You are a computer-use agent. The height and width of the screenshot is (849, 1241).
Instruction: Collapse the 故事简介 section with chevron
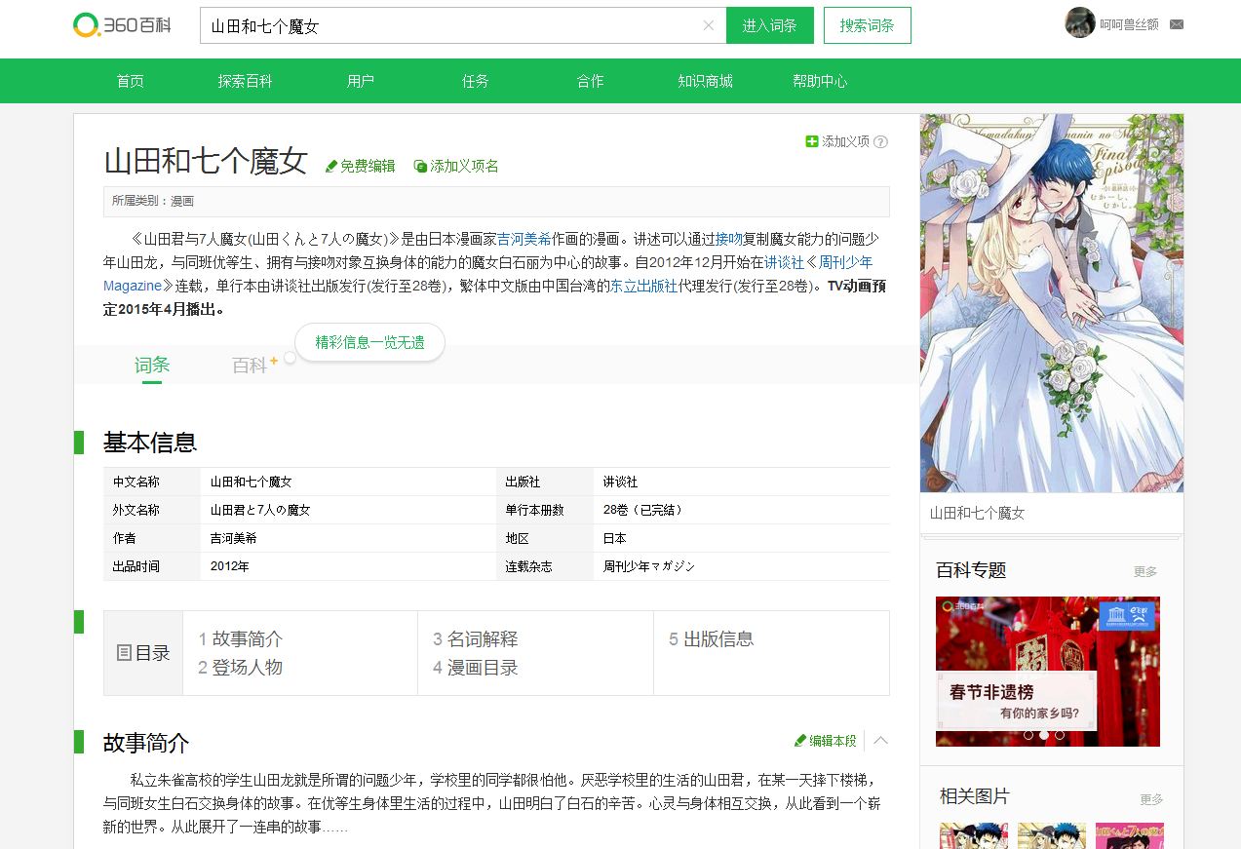point(880,741)
